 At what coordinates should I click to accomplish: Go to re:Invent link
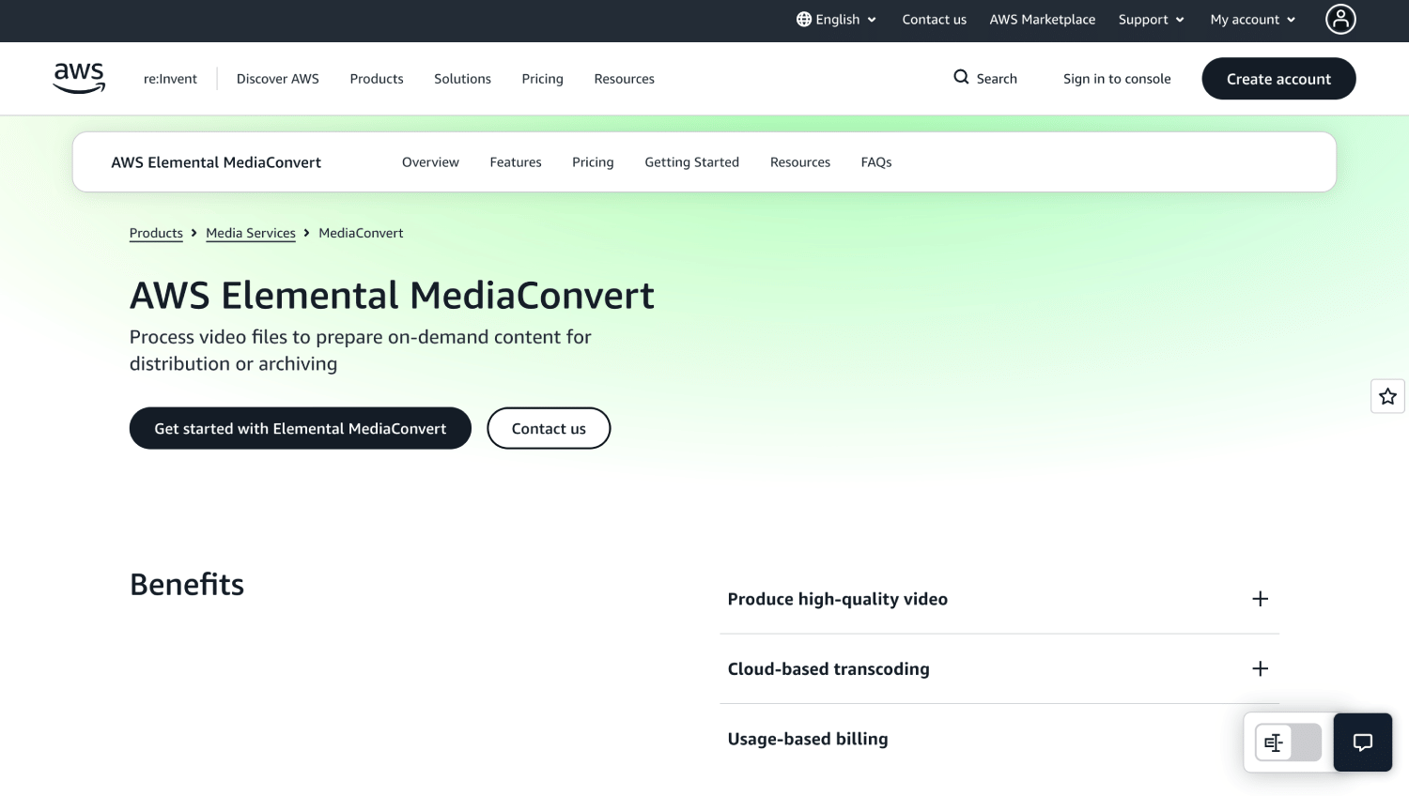[x=170, y=79]
